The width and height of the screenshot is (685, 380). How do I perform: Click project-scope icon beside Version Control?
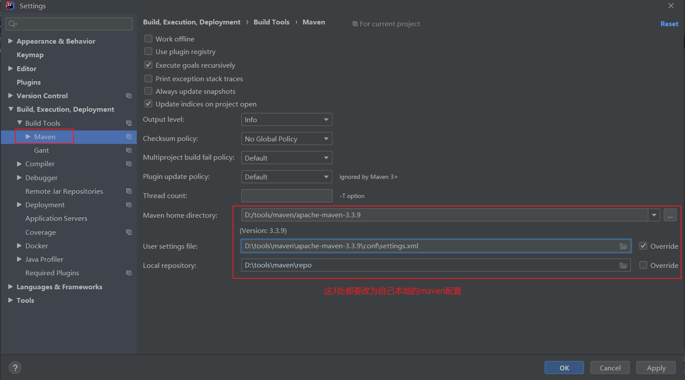tap(129, 96)
